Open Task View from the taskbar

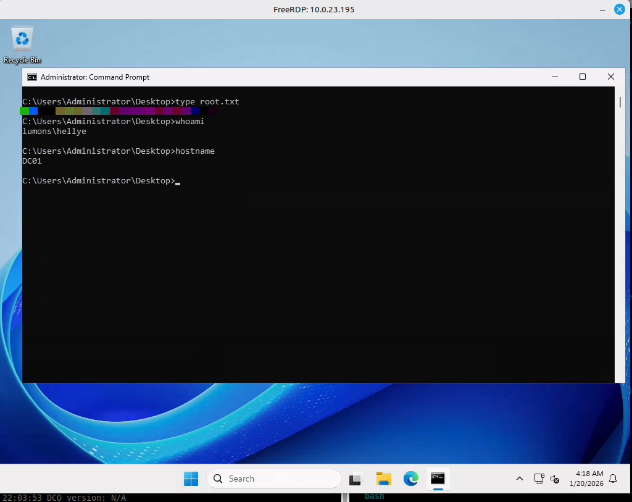click(355, 479)
